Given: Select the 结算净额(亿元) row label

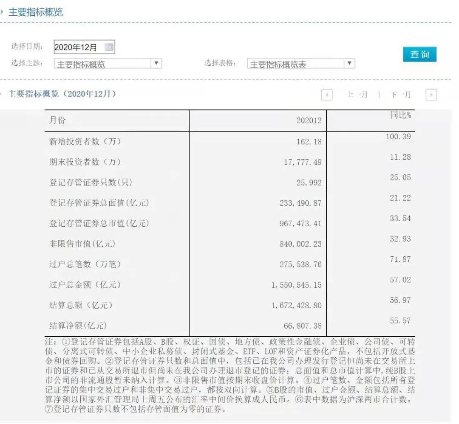Looking at the screenshot, I should (x=78, y=326).
